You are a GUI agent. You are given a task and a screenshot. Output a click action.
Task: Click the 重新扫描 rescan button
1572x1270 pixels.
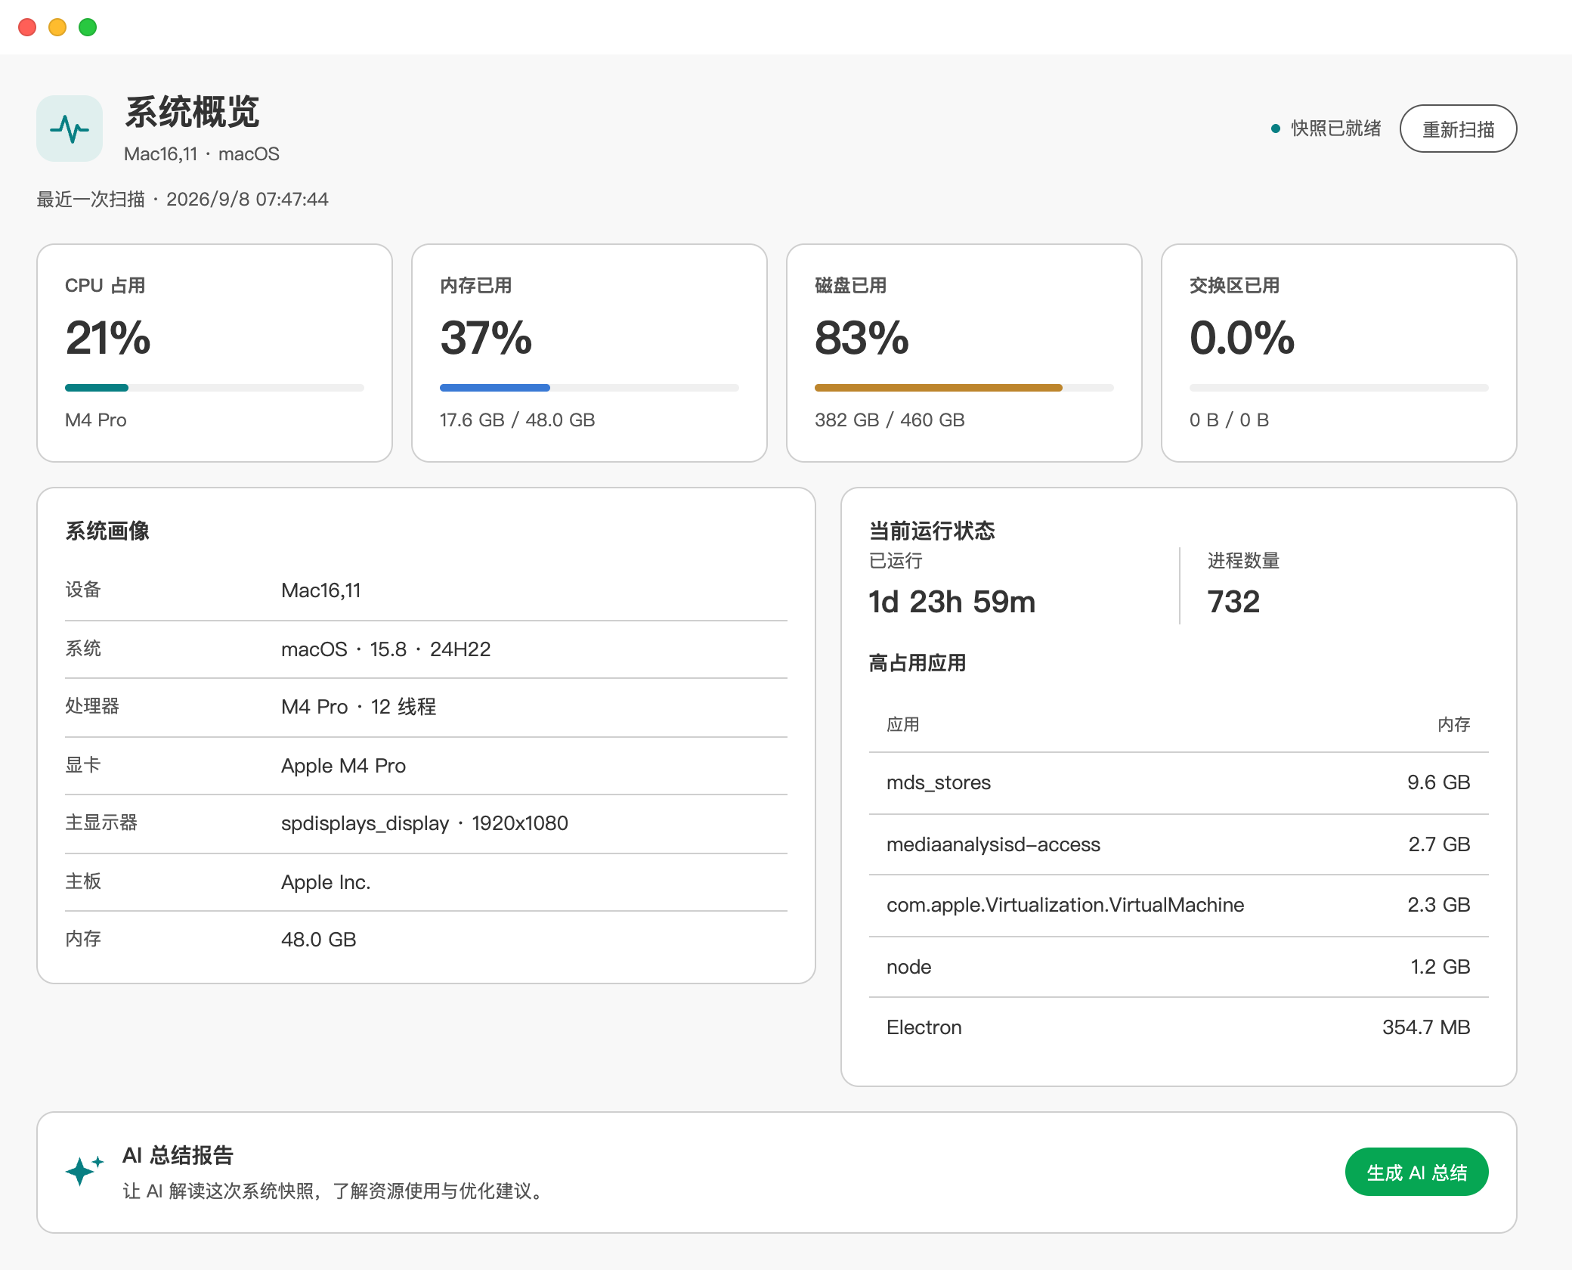1458,129
